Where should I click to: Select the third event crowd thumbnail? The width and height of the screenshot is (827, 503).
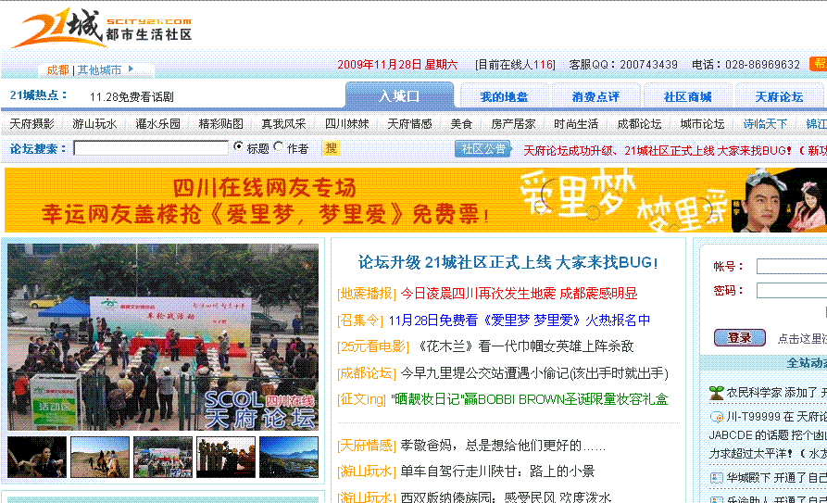(162, 457)
